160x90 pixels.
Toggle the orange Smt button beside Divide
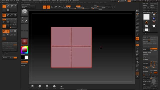click(x=154, y=49)
